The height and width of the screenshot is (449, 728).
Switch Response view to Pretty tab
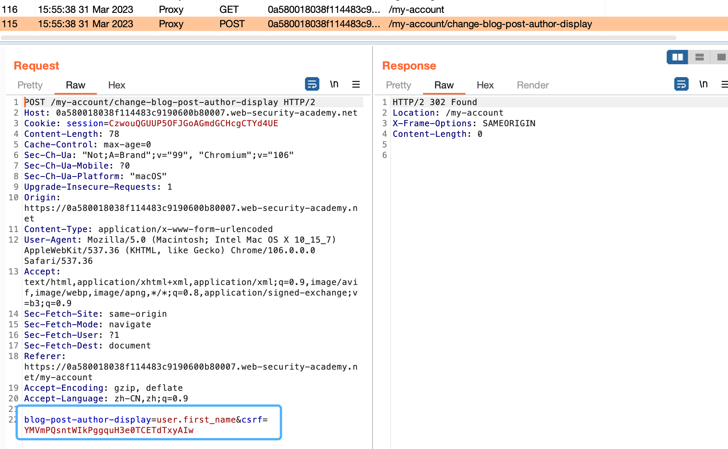point(398,85)
